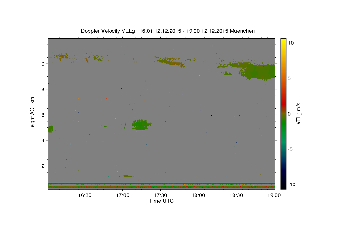The height and width of the screenshot is (227, 340).
Task: Click the brownish cloud streak near 17:40
Action: (171, 61)
